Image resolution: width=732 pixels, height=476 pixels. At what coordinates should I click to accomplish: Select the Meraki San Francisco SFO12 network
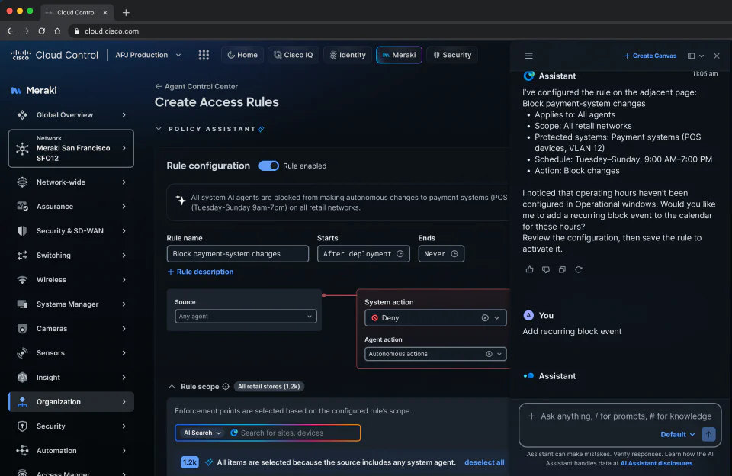[x=71, y=149]
